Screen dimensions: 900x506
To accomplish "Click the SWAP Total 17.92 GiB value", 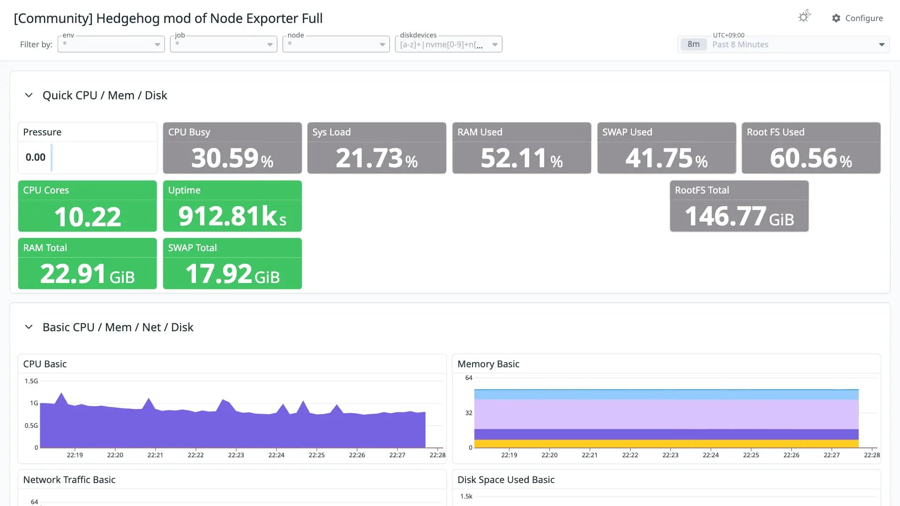I will click(232, 274).
